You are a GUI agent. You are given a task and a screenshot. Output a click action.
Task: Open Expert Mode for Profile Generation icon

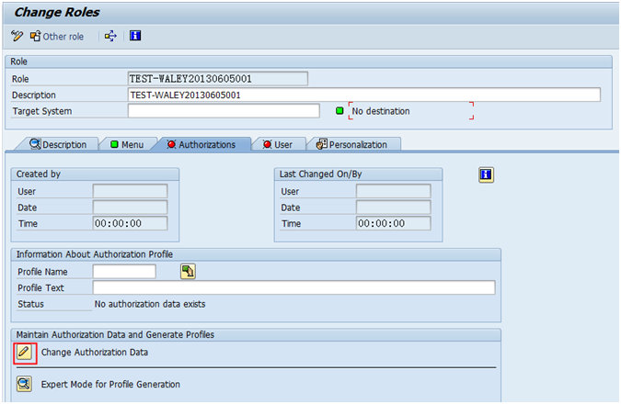(24, 384)
